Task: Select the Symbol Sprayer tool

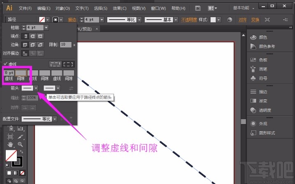Action: click(11, 129)
